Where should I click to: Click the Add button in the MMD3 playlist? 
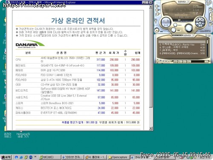[175, 61]
